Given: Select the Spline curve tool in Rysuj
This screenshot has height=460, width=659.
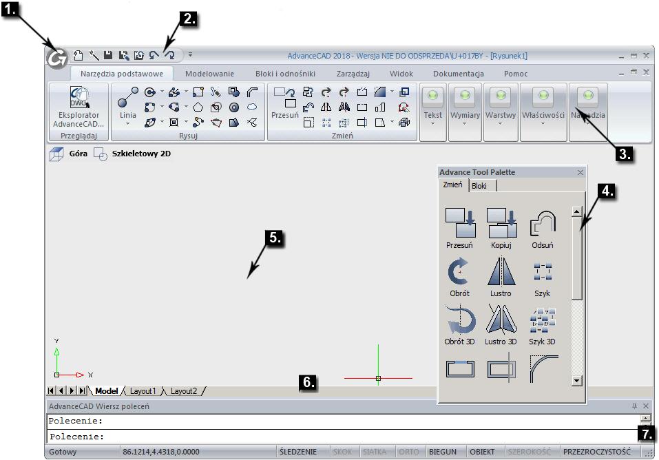Looking at the screenshot, I should tap(198, 123).
